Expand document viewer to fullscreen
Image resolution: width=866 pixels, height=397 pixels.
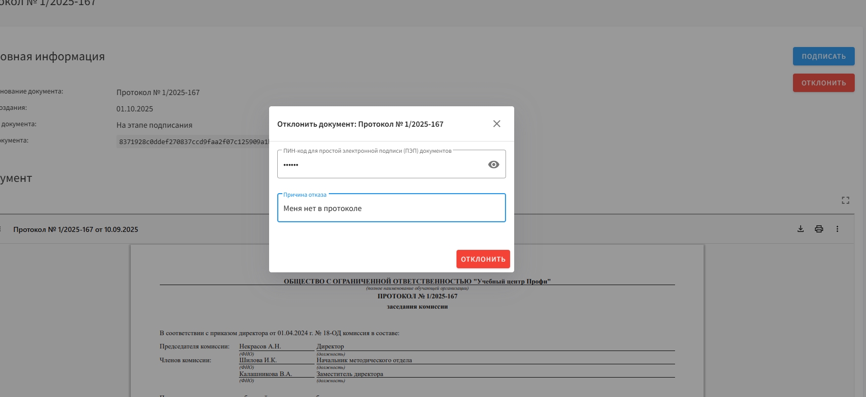[845, 200]
